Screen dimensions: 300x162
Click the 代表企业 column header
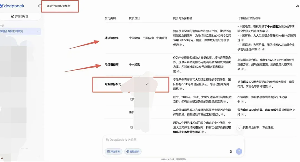pos(134,18)
